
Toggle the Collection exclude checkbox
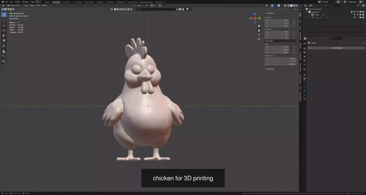pos(352,12)
